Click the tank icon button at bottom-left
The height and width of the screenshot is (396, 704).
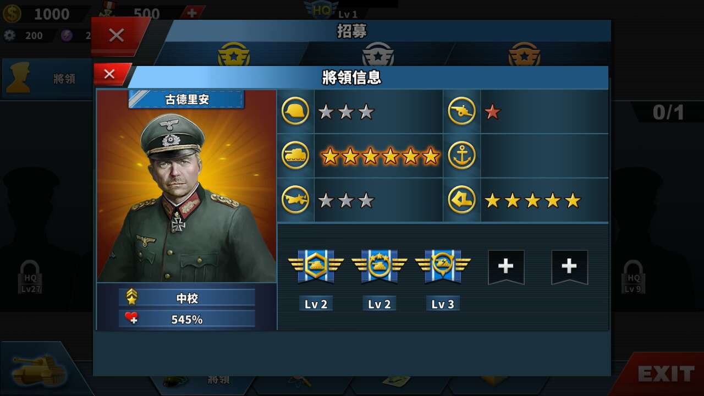coord(40,370)
